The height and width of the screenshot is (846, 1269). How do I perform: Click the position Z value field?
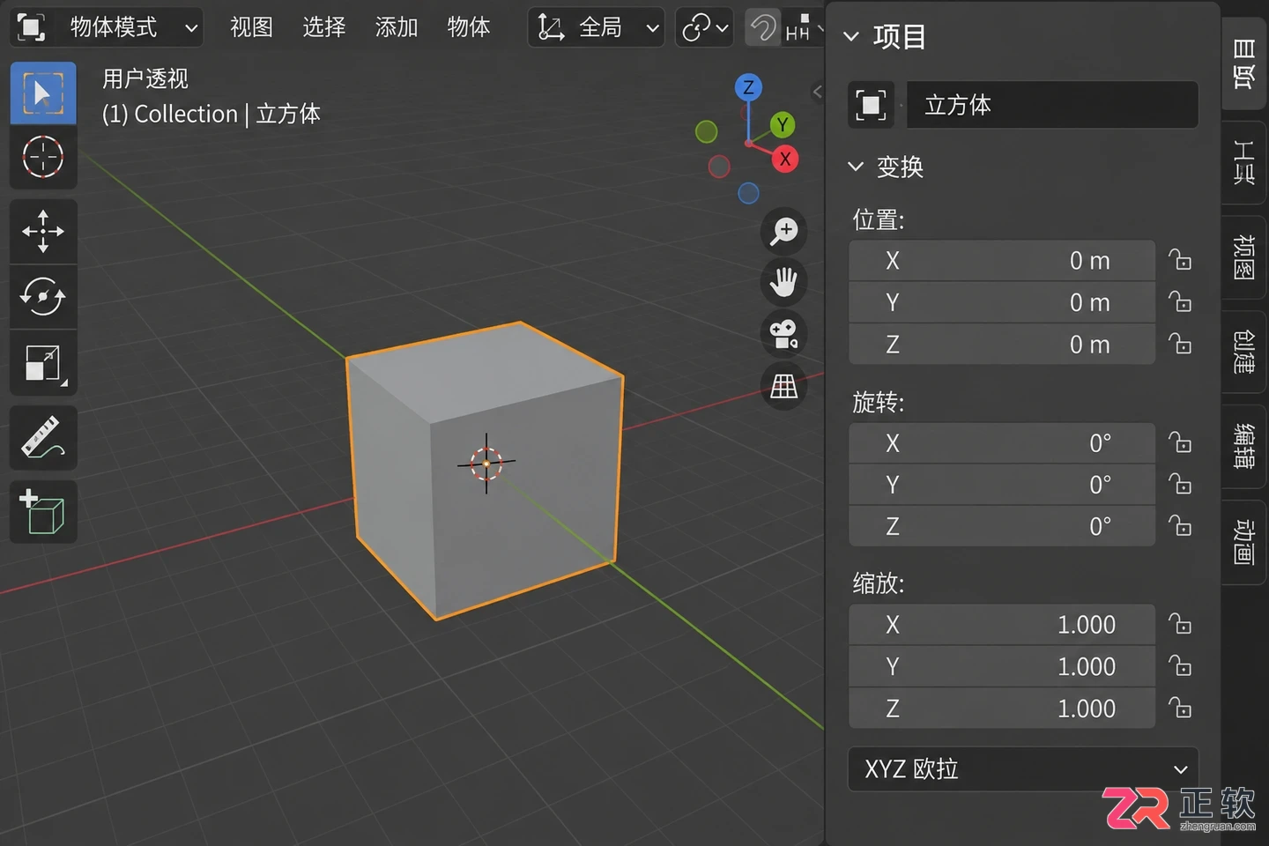(x=1002, y=345)
